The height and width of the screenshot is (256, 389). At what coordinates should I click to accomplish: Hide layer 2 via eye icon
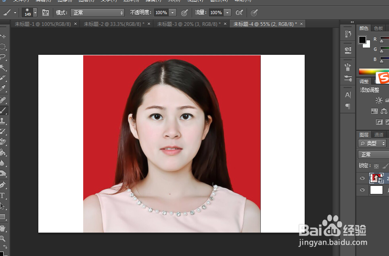362,178
